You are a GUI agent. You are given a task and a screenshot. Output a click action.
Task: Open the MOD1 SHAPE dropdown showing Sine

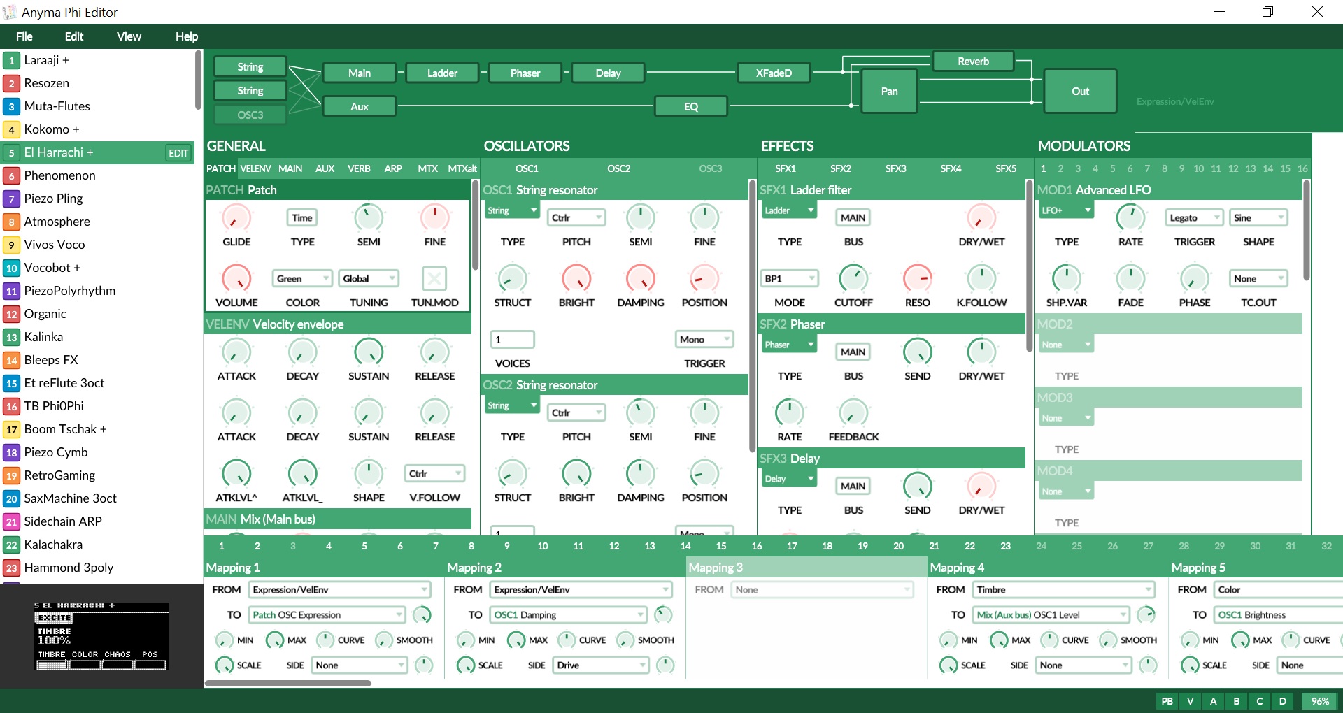pos(1258,218)
